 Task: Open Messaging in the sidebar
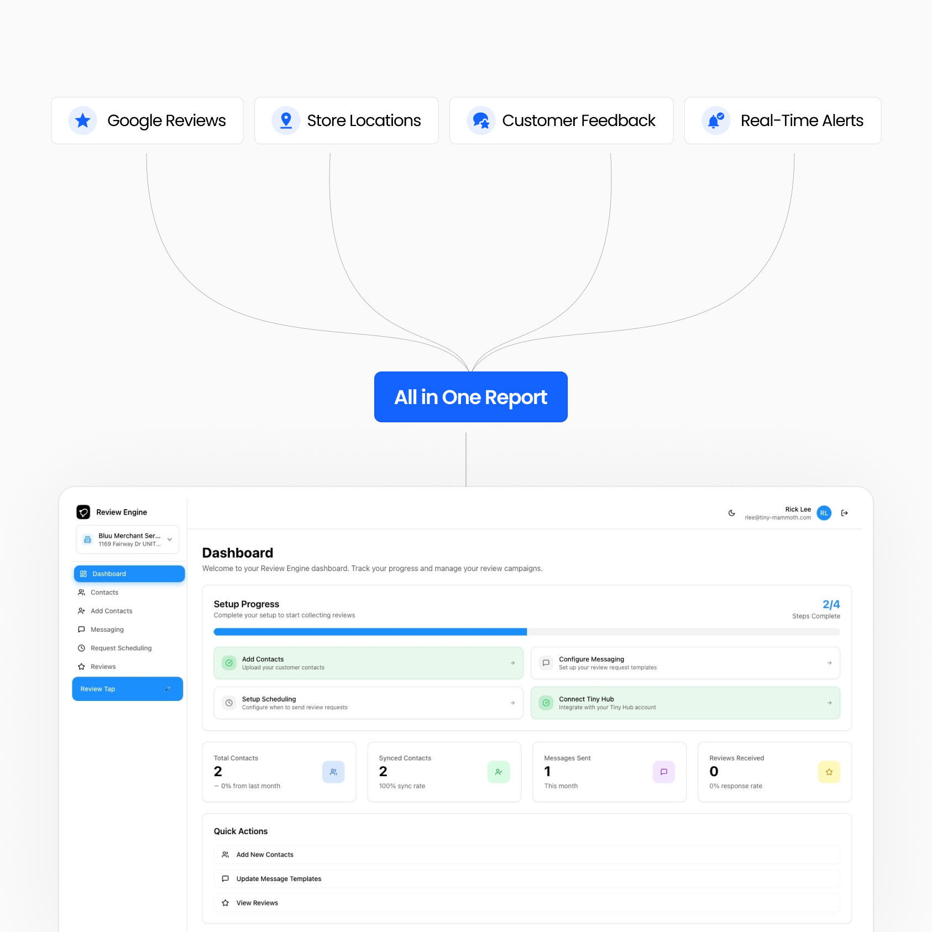click(129, 630)
